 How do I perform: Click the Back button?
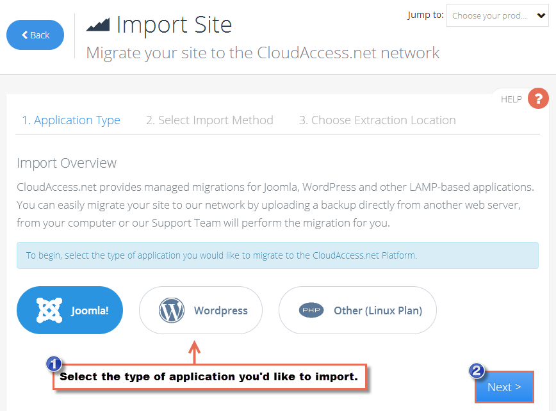[35, 35]
